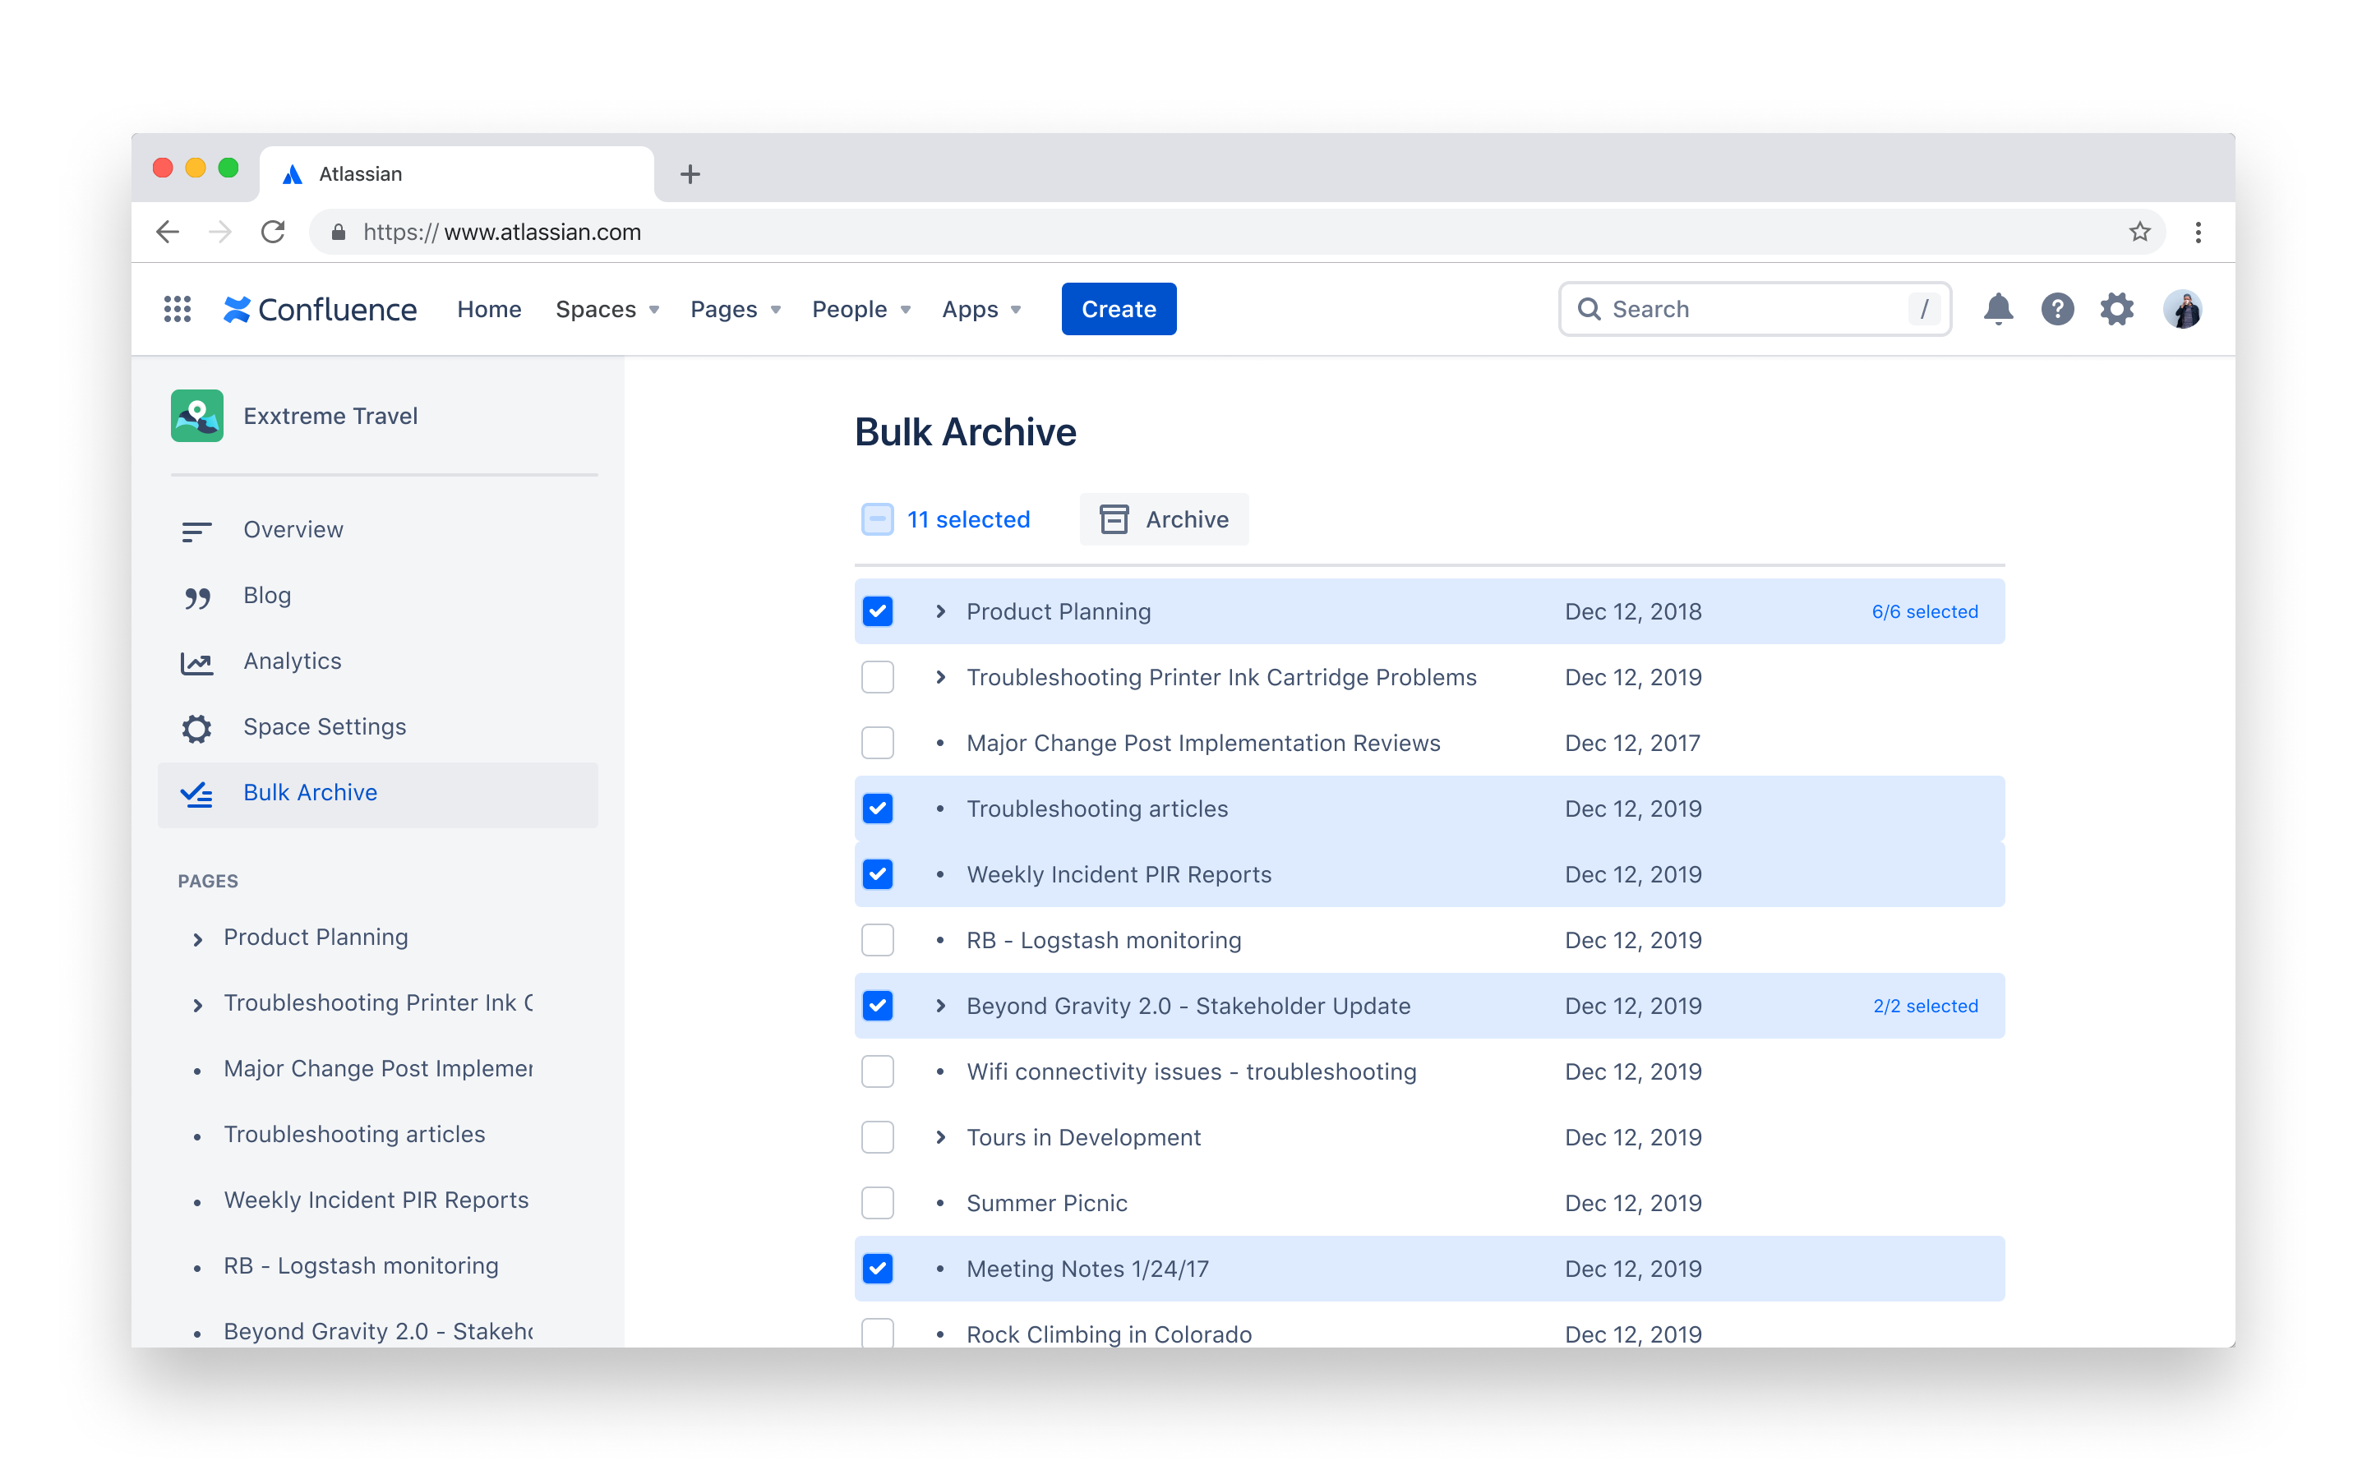Open the Spaces dropdown menu
Viewport: 2367px width, 1479px height.
tap(605, 308)
